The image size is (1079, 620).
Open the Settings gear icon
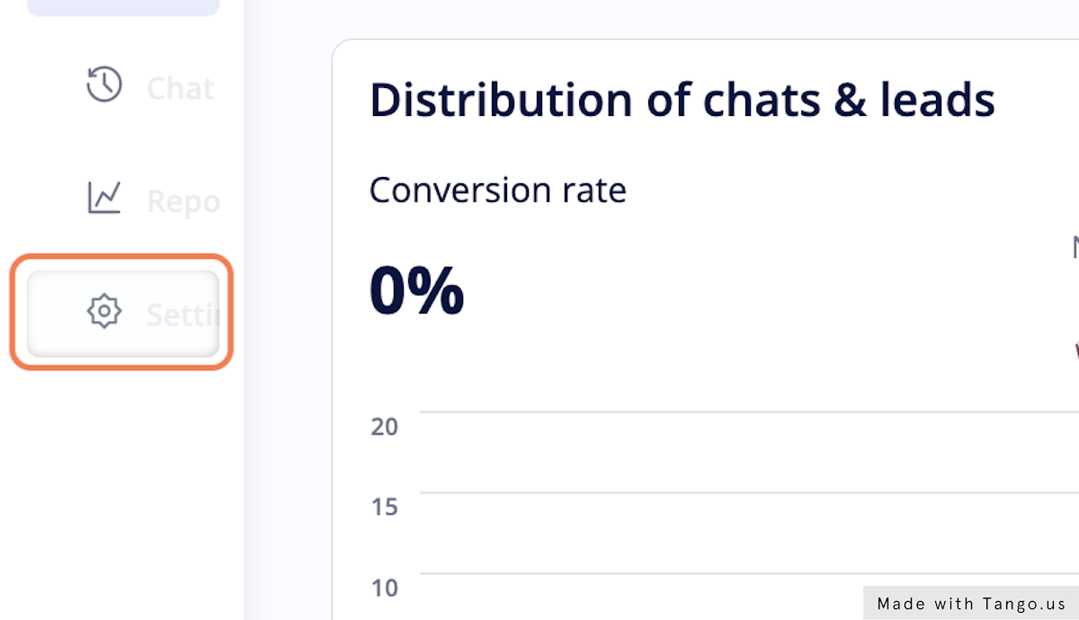(x=104, y=311)
